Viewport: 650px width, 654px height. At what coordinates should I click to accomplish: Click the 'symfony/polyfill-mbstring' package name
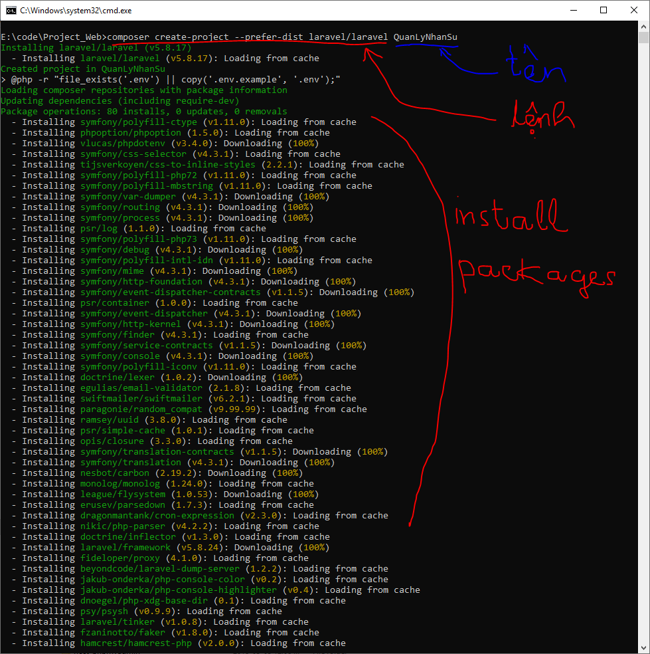[x=147, y=186]
